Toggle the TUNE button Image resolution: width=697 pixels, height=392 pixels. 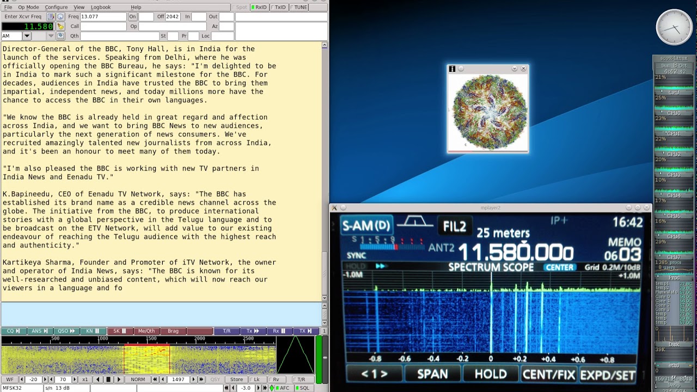click(x=299, y=7)
